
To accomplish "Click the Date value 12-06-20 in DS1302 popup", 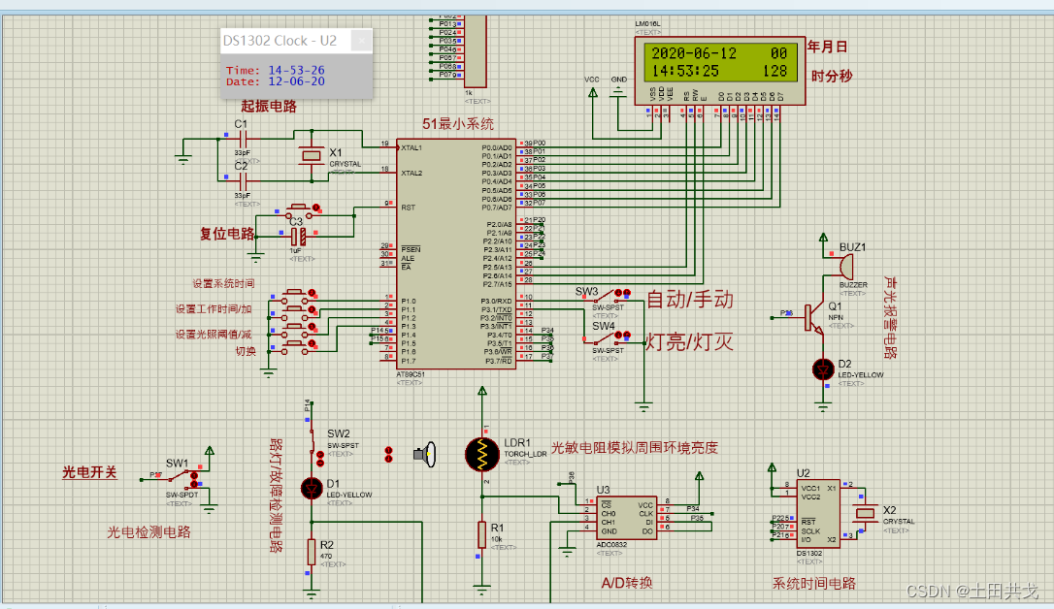I will (x=296, y=81).
